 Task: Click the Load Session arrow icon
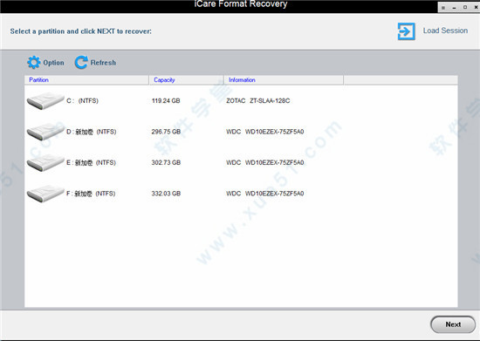[406, 31]
